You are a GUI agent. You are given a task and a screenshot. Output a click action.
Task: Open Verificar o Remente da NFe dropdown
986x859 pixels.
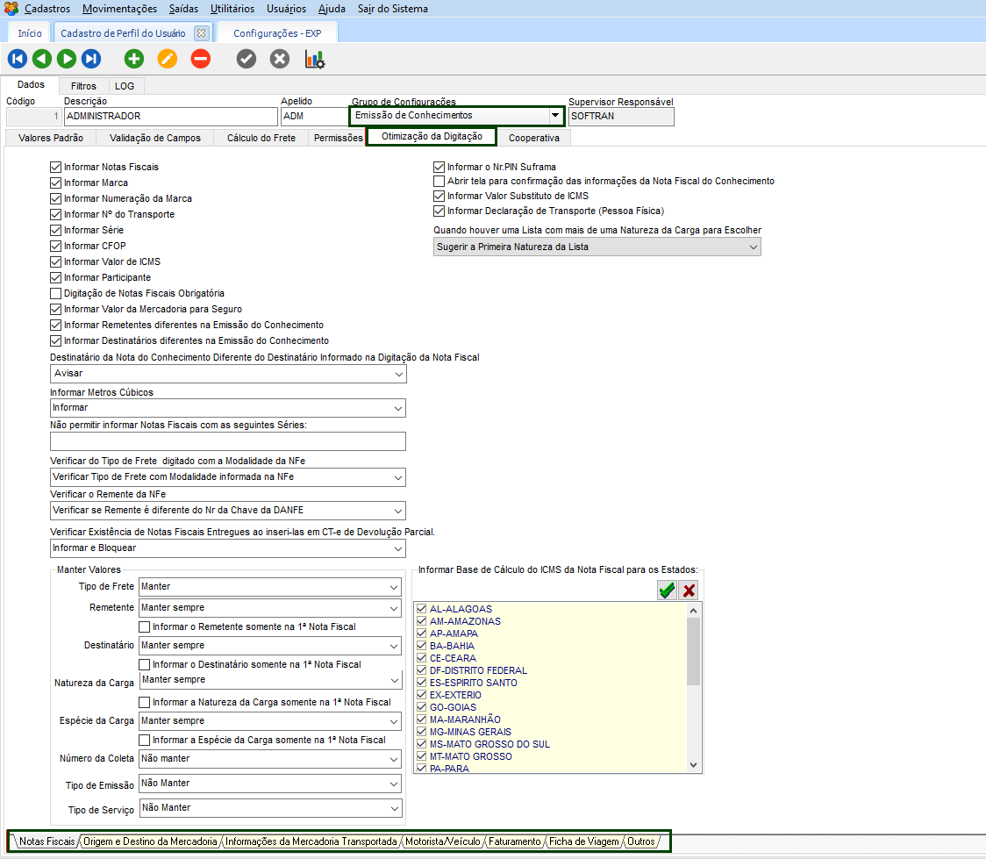click(x=398, y=511)
